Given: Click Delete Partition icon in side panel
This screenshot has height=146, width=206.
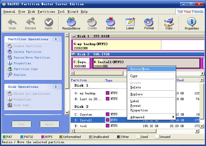Looking at the screenshot, I should coord(10,52).
